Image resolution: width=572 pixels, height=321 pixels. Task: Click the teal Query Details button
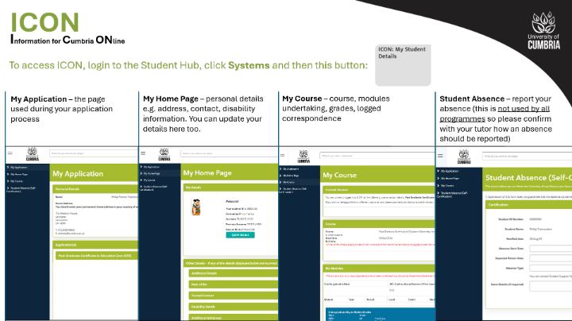point(240,235)
